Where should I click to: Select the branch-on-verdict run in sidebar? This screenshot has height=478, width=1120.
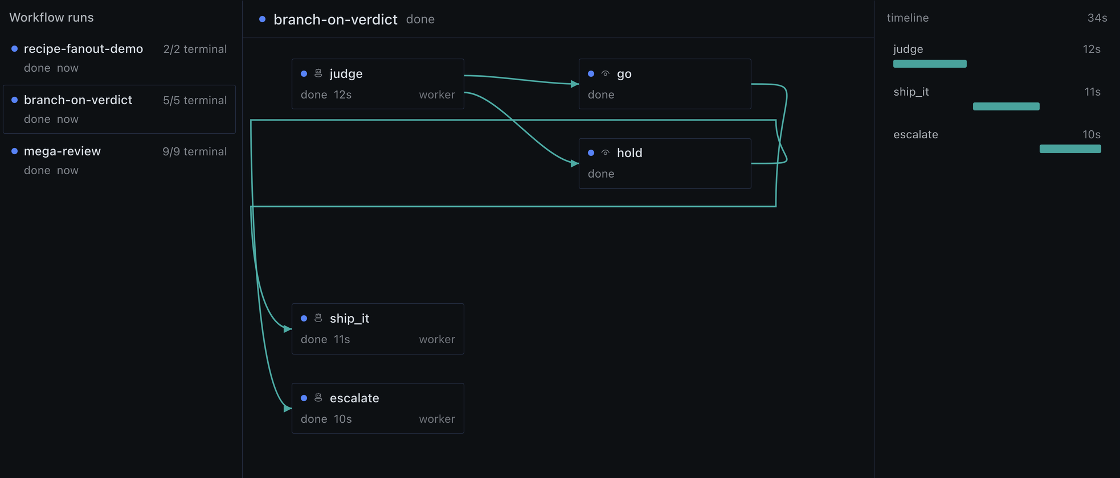point(119,109)
